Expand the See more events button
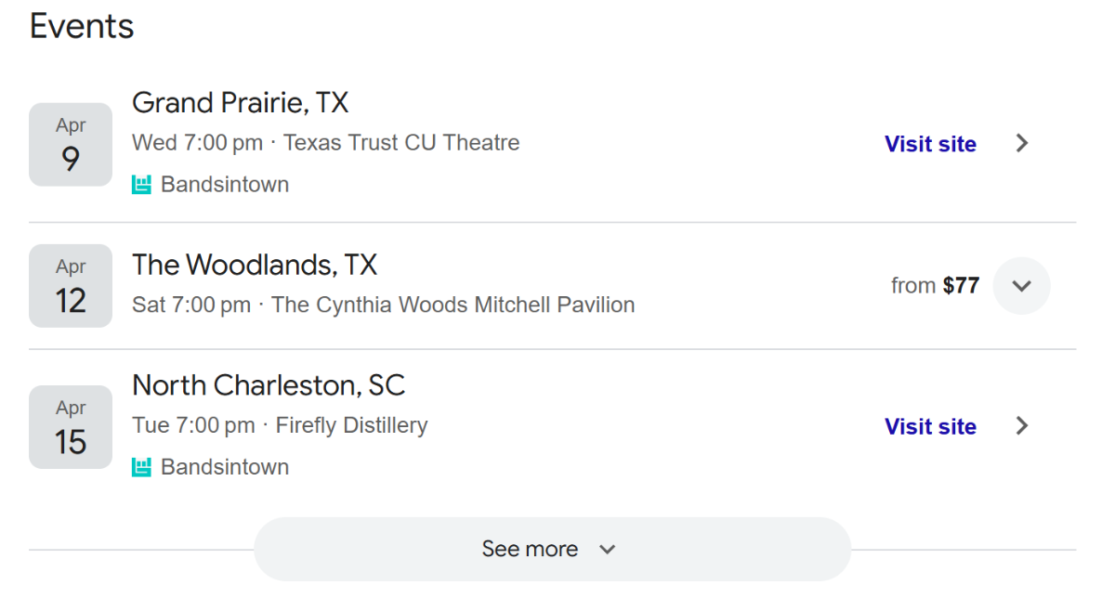 (552, 549)
